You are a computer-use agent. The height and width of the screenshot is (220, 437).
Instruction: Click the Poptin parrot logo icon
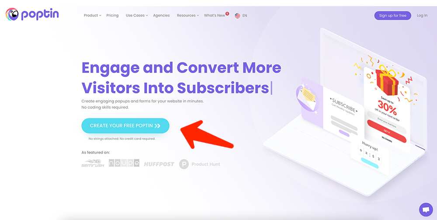[x=12, y=14]
